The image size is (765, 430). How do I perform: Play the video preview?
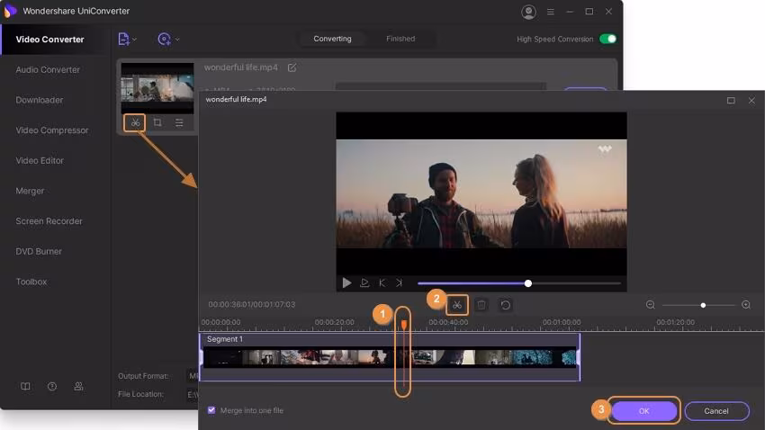coord(346,282)
